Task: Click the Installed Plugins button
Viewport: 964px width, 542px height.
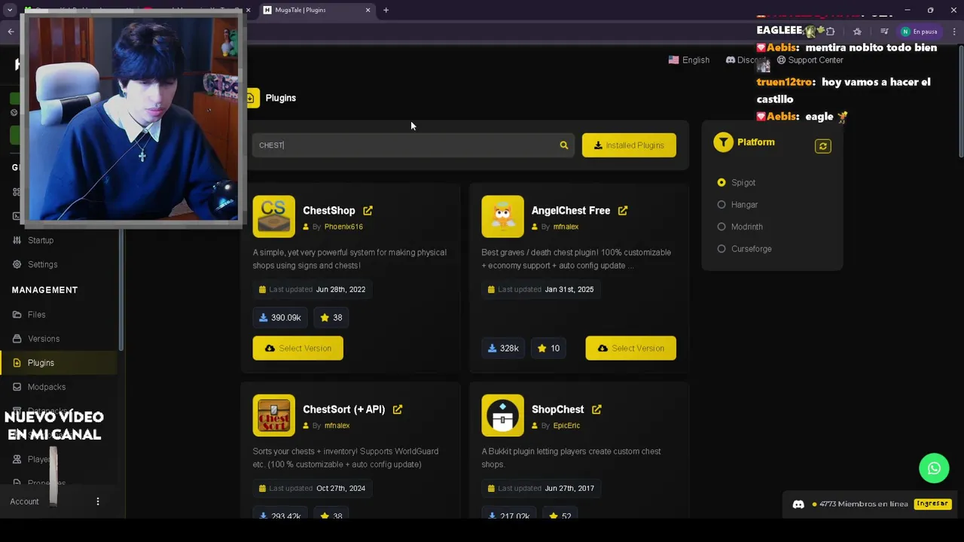Action: pos(629,145)
